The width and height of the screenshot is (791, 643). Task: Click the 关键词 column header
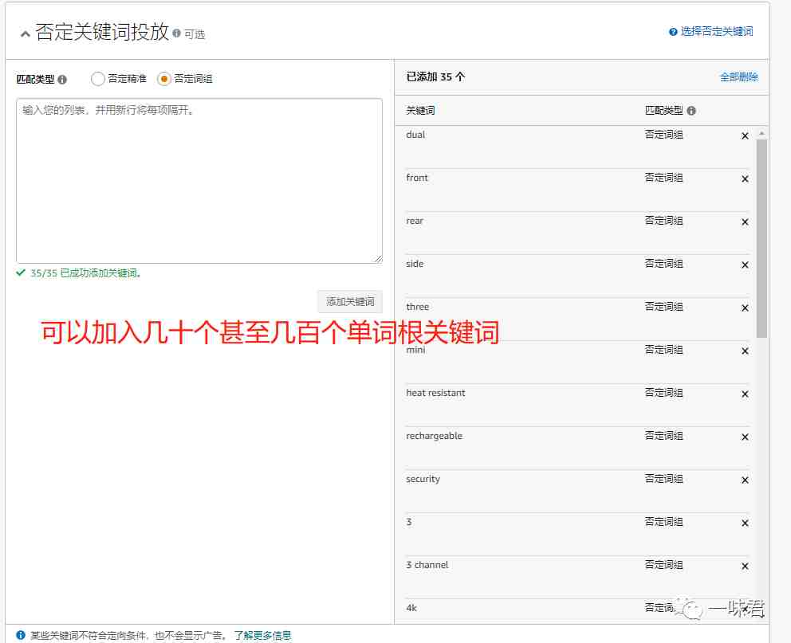[x=420, y=111]
